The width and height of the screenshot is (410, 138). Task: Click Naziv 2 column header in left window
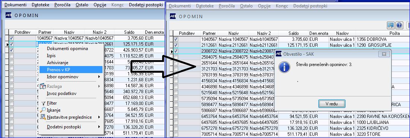click(100, 32)
